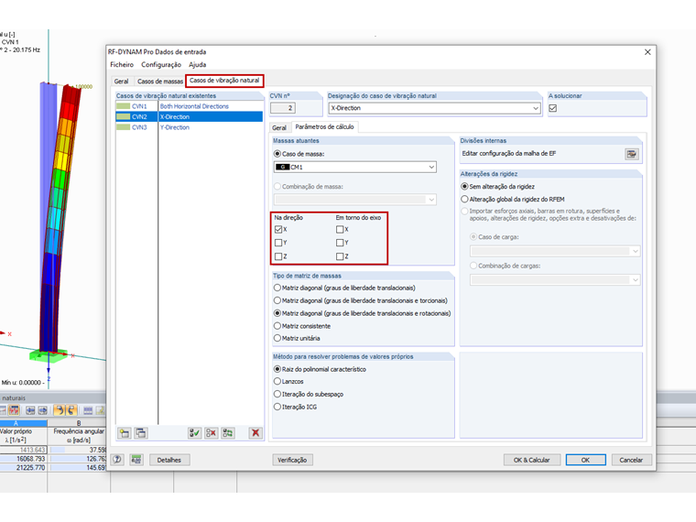This screenshot has height=522, width=696.
Task: Click the first orange curved arrow icon
Action: pos(60,410)
